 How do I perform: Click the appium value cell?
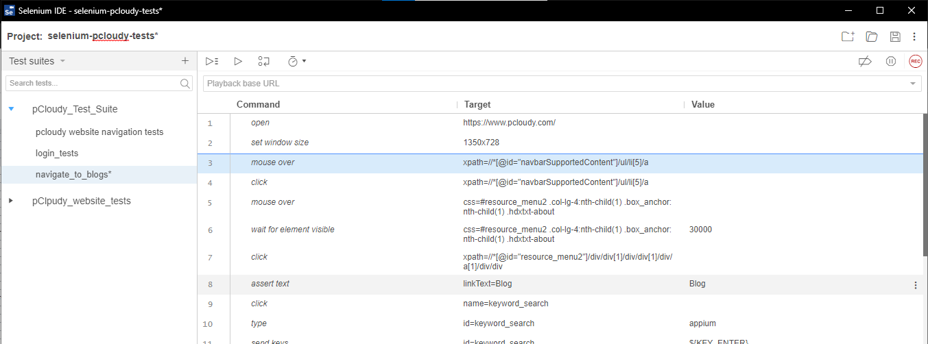[702, 323]
